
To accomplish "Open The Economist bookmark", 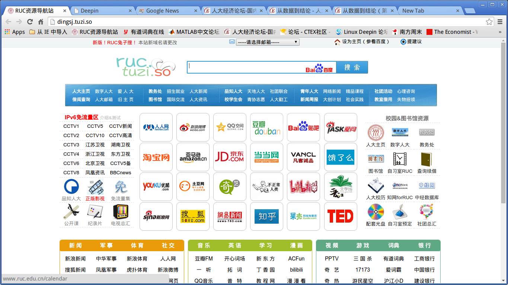I will click(452, 32).
